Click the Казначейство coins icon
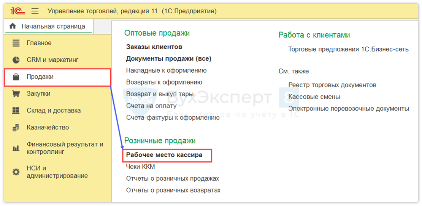The width and height of the screenshot is (422, 206). tap(16, 127)
